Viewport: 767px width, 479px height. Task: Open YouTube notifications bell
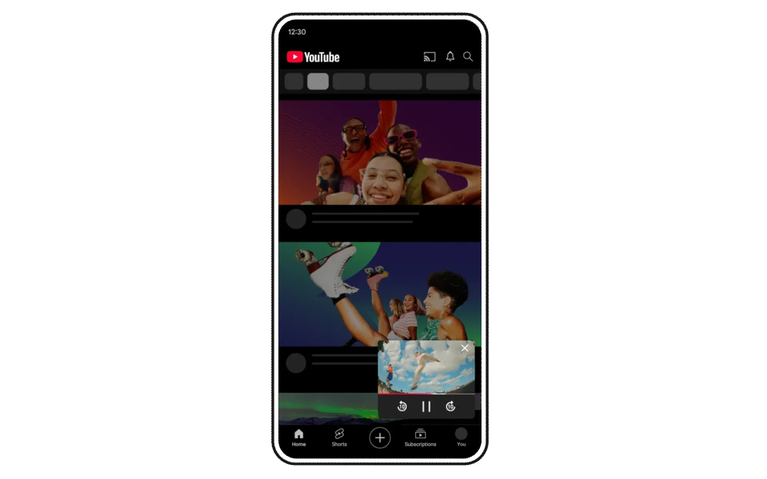point(451,56)
